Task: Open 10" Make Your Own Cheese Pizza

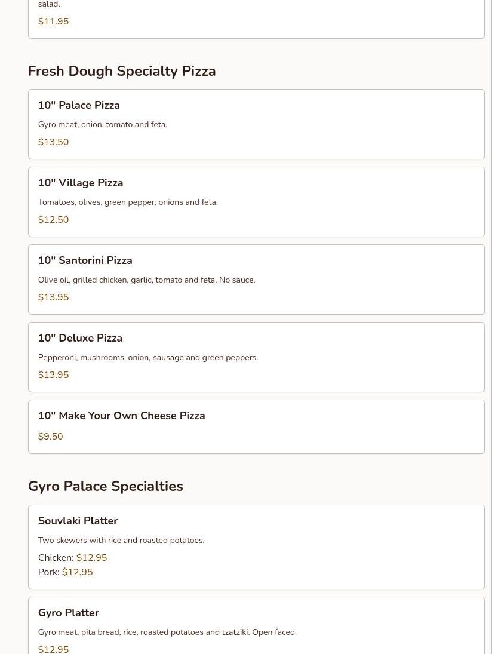Action: 121,416
